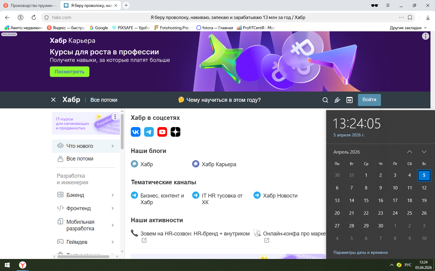Viewport: 435px width, 271px height.
Task: Click the Бэкенд server icon in sidebar
Action: (60, 195)
